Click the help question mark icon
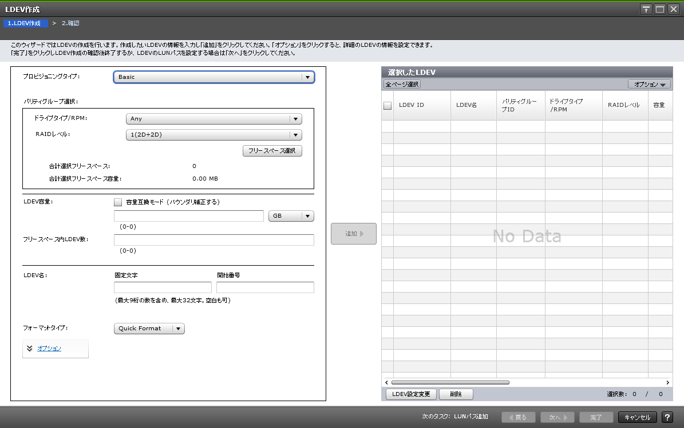684x428 pixels. pos(667,417)
